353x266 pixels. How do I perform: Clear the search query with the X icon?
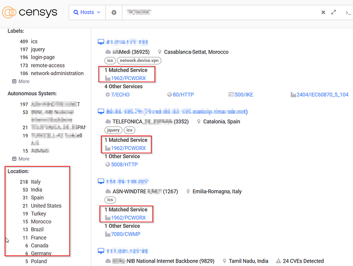tap(323, 13)
